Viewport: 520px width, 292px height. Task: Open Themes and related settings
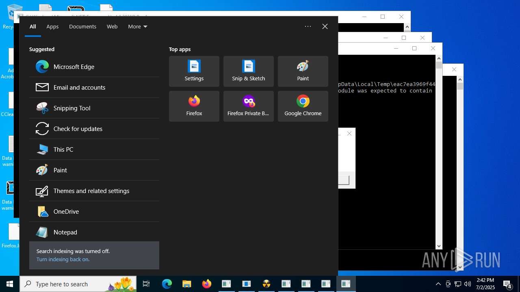pyautogui.click(x=94, y=191)
